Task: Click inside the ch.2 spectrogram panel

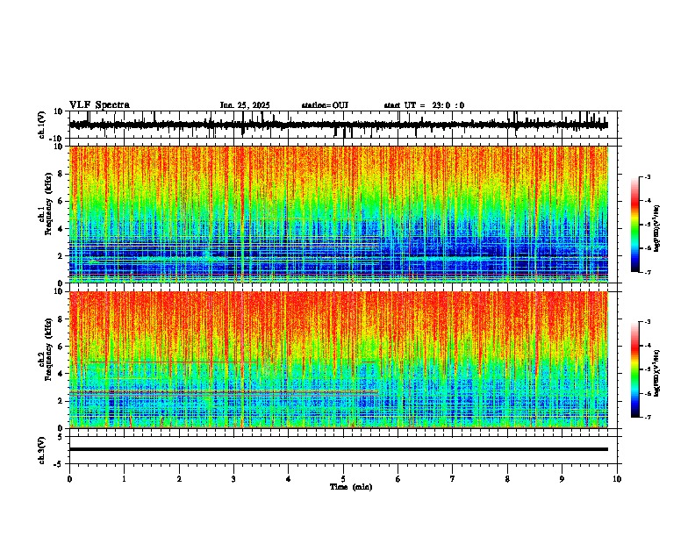Action: click(x=338, y=360)
